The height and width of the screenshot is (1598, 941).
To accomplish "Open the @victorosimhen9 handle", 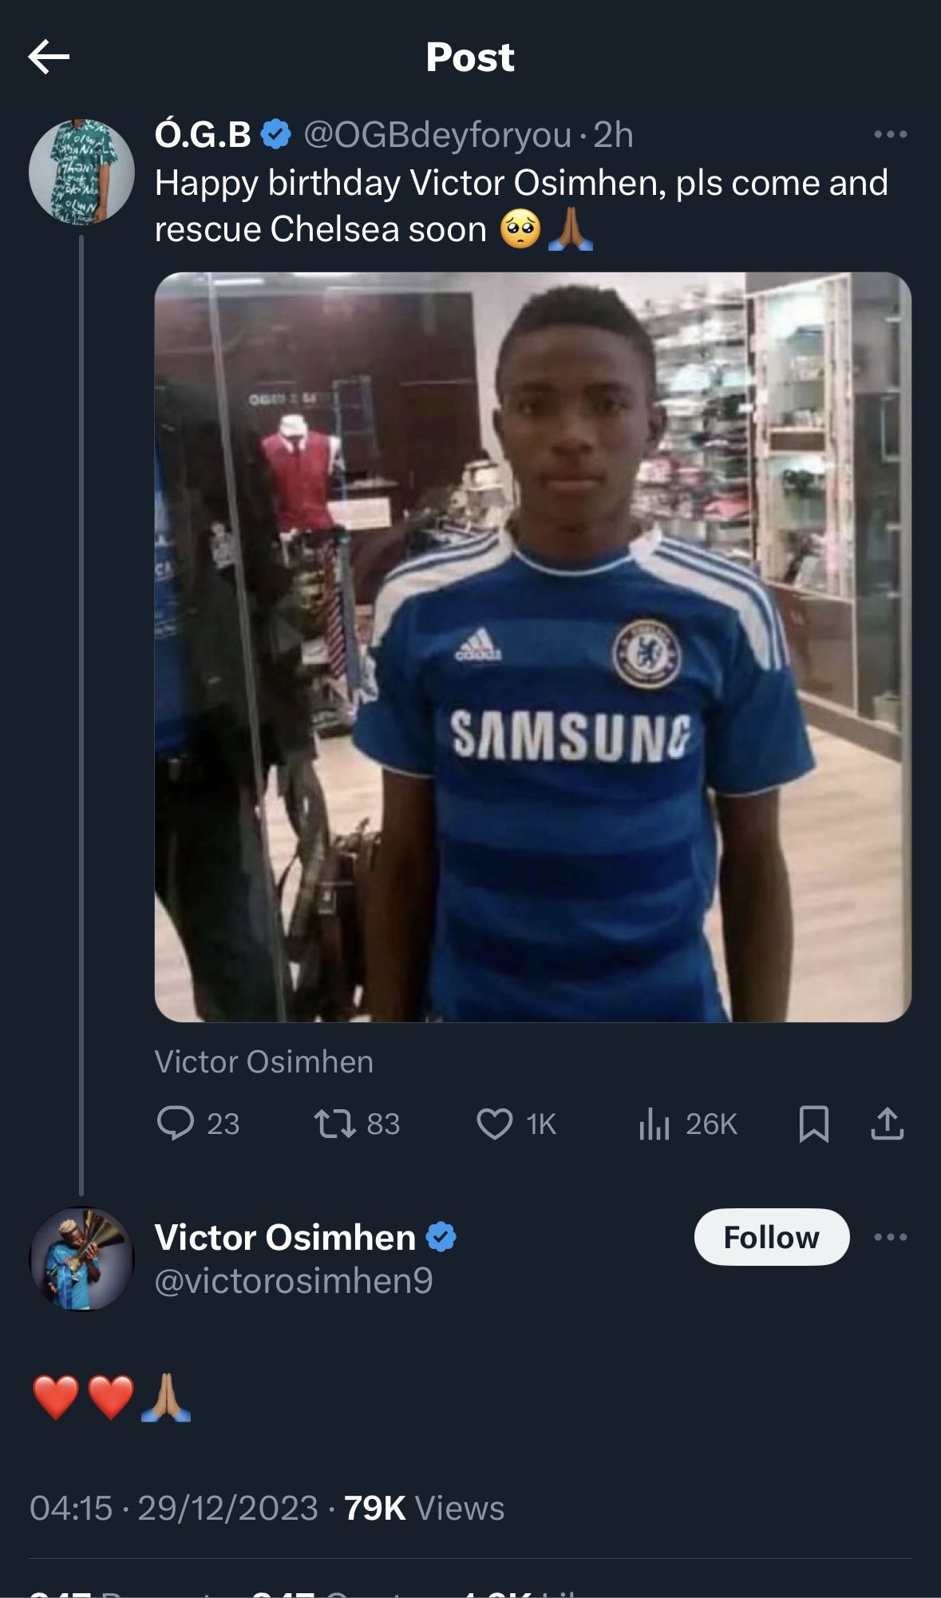I will coord(294,1280).
